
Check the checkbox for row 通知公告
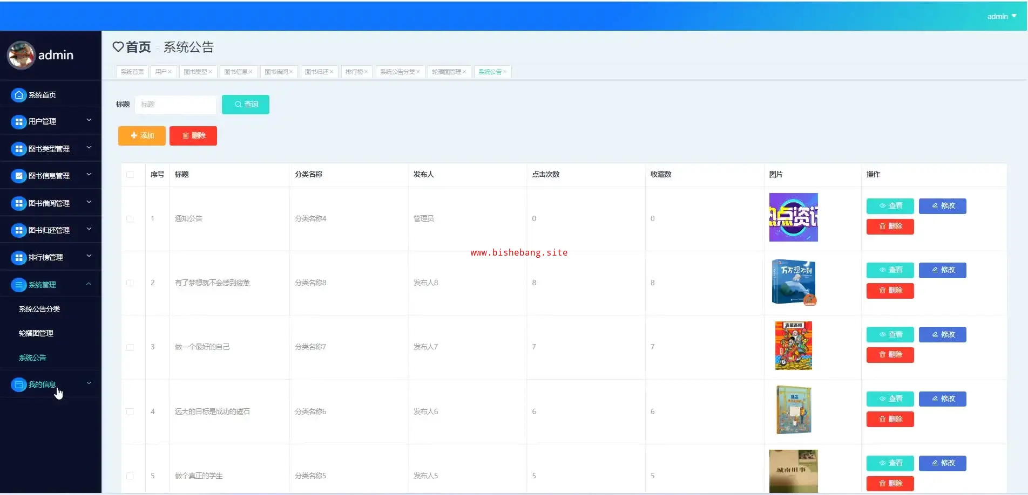(x=130, y=219)
